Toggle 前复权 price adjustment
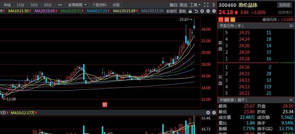 pyautogui.click(x=171, y=11)
